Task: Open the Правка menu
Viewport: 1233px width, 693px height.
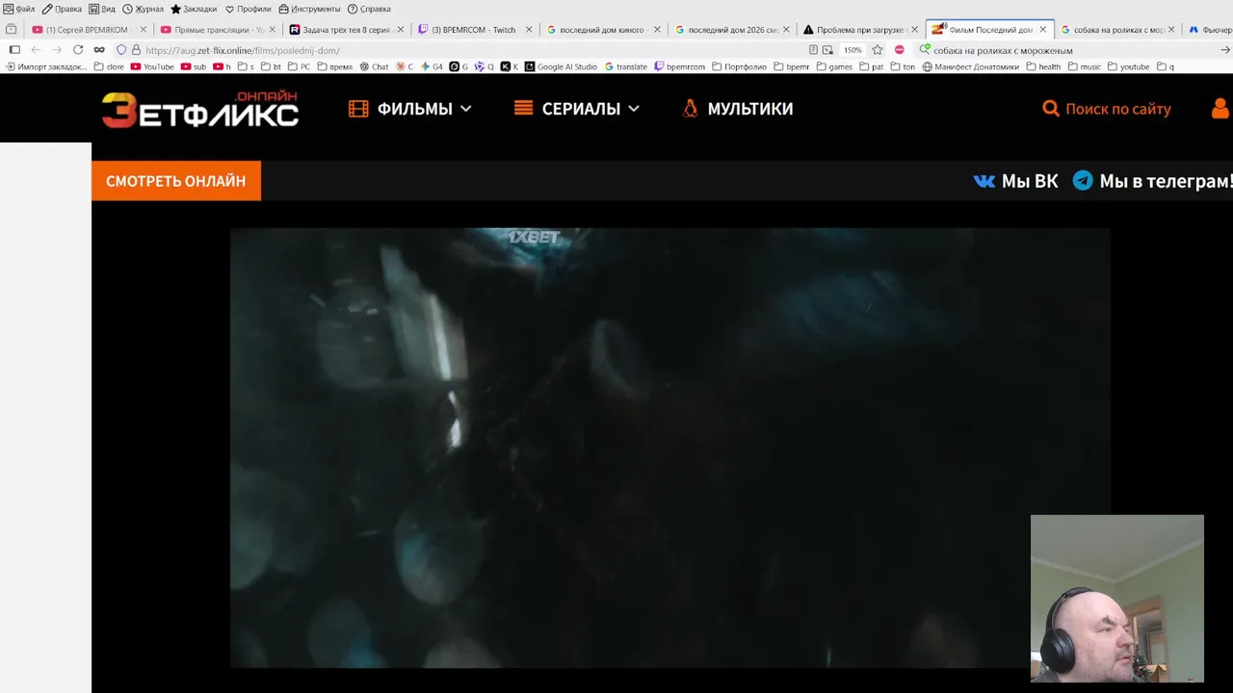Action: (x=62, y=9)
